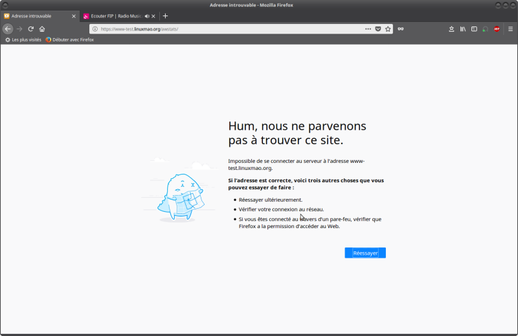The image size is (518, 336).
Task: Show site information icon in URL bar
Action: [95, 29]
